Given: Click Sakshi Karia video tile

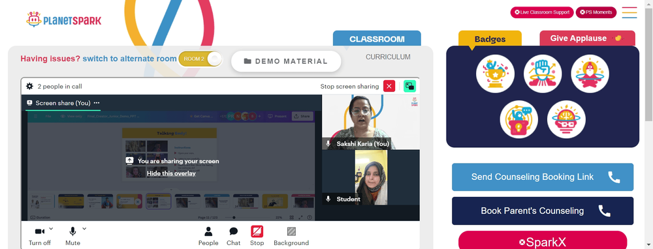Looking at the screenshot, I should click(371, 122).
